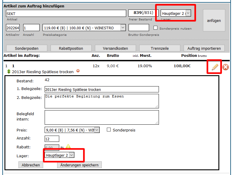Expand the Preiskategorie dropdown
This screenshot has width=233, height=175.
[84, 28]
